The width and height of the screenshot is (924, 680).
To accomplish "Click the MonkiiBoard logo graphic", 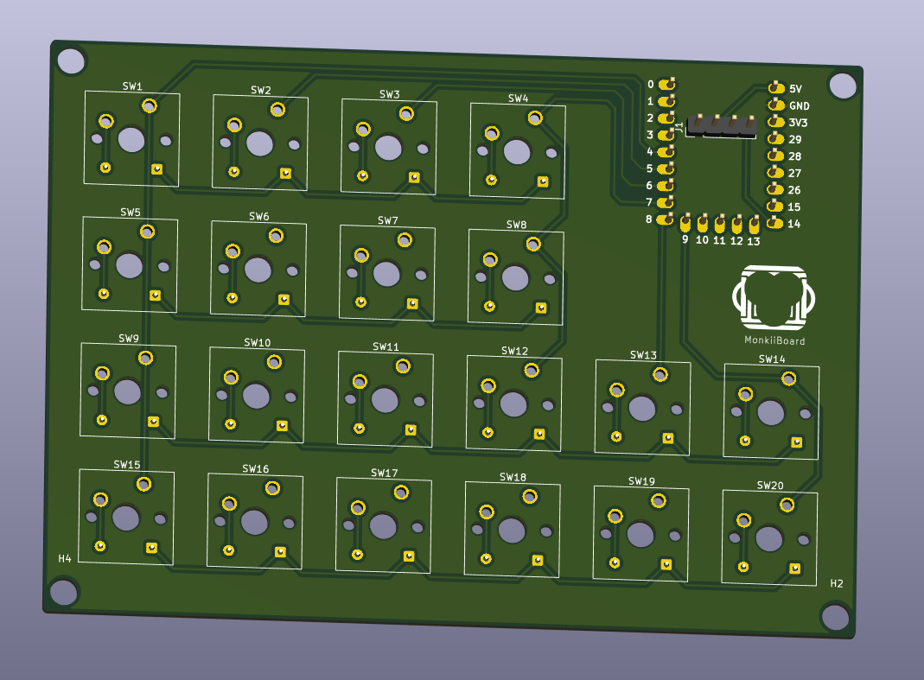I will tap(774, 297).
